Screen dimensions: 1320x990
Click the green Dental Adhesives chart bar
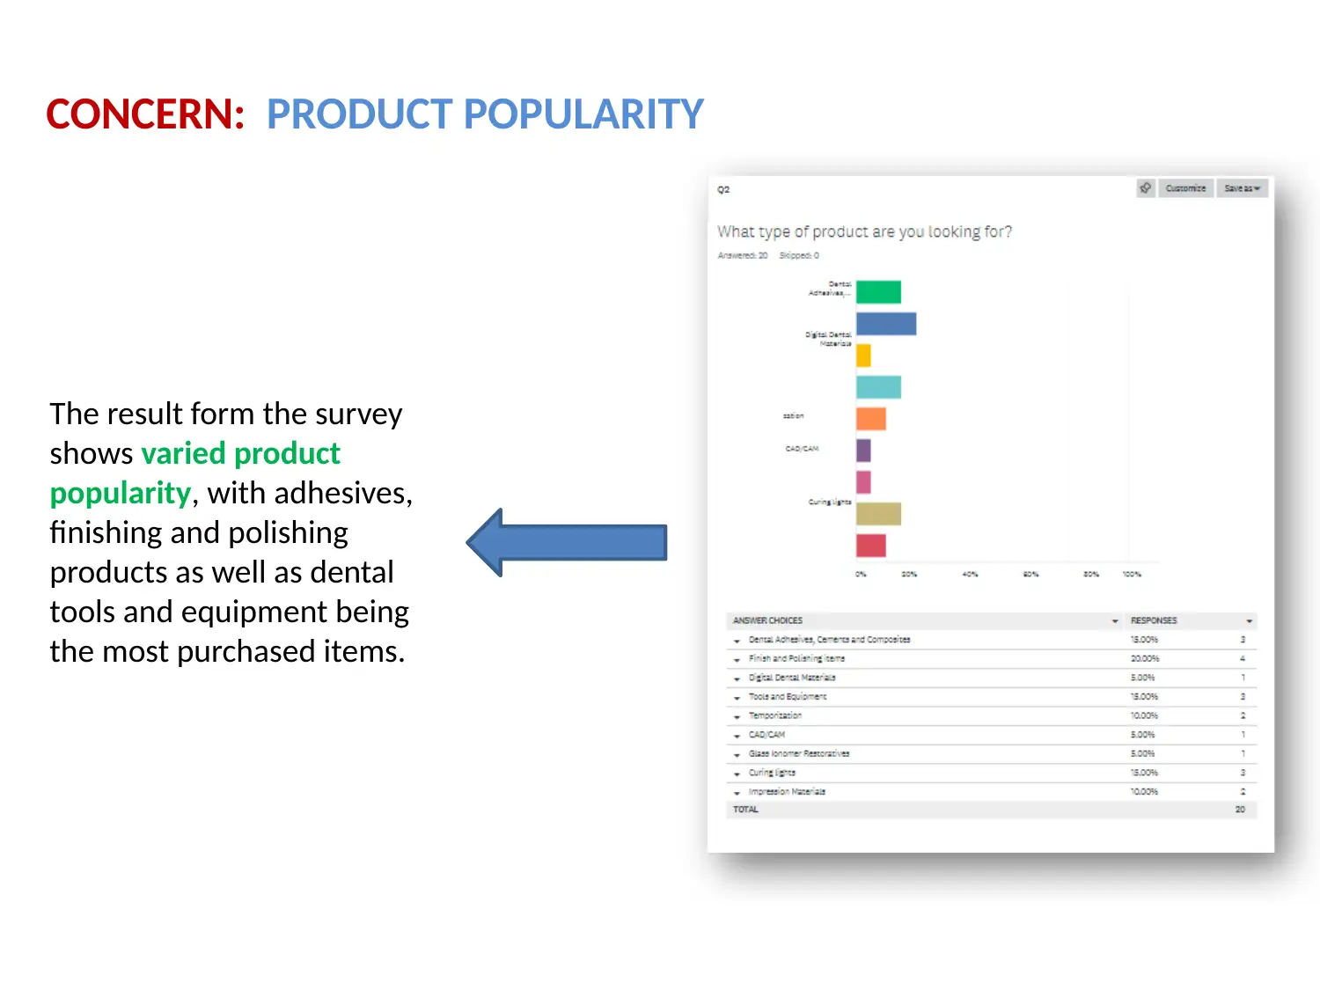pyautogui.click(x=878, y=292)
